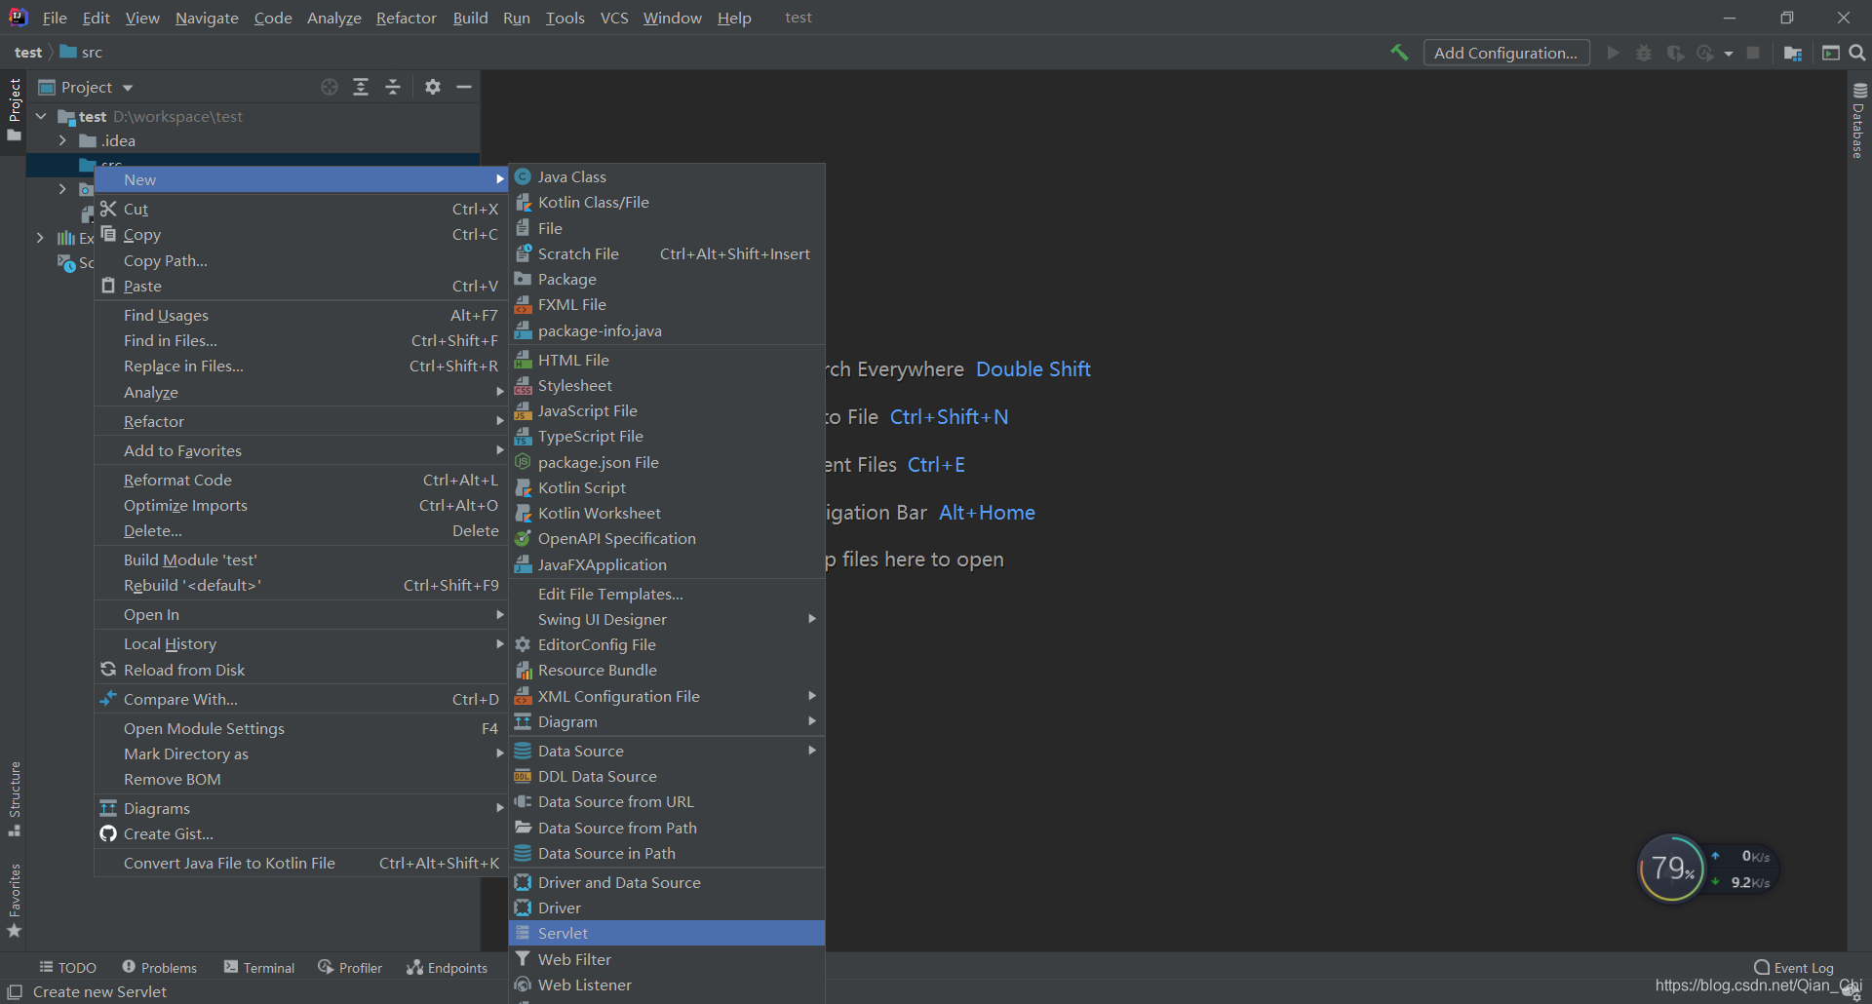Click Edit File Templates... entry
The height and width of the screenshot is (1004, 1872).
point(667,594)
